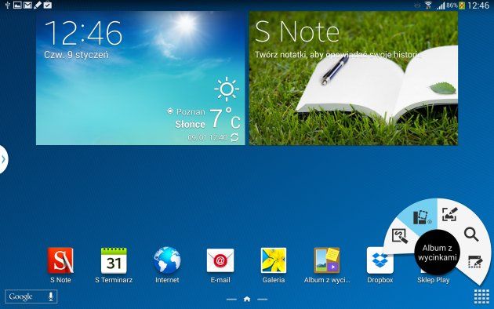Select Screen Write in Air Command
The height and width of the screenshot is (309, 494).
pos(449,214)
